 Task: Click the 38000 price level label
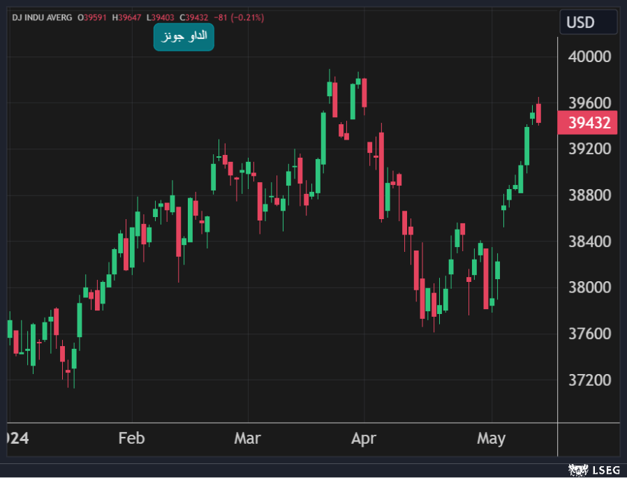[x=589, y=287]
